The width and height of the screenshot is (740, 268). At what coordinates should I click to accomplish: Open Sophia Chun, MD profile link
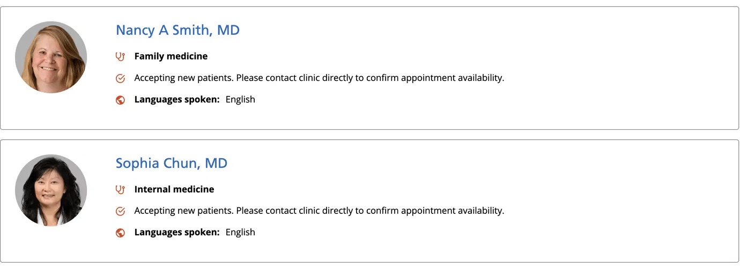click(172, 163)
